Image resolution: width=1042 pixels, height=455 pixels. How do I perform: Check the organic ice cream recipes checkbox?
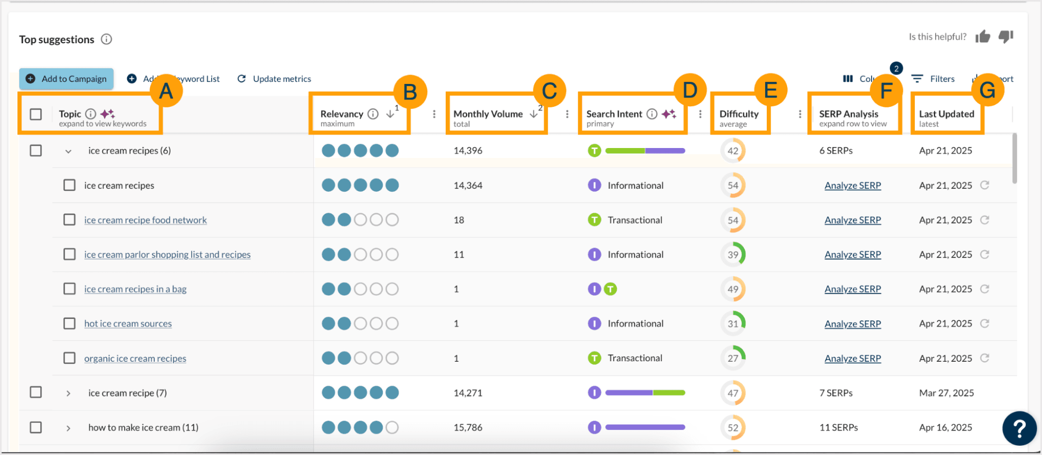(69, 358)
